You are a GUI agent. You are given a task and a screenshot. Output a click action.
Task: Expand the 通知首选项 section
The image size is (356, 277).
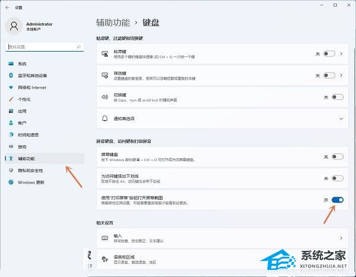click(341, 119)
